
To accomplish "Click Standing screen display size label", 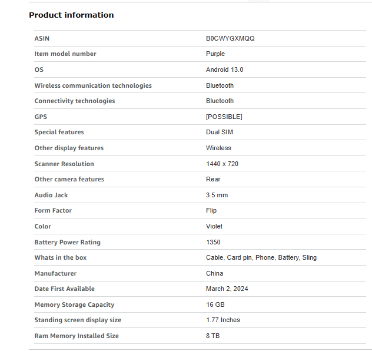I will tap(78, 320).
